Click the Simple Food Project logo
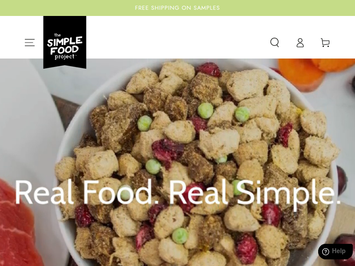The image size is (355, 266). pos(65,42)
